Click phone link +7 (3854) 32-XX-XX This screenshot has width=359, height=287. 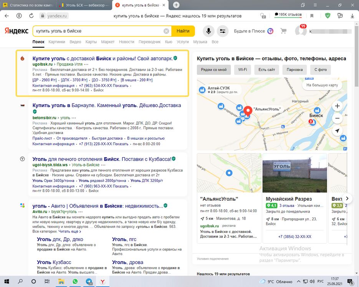tap(294, 236)
